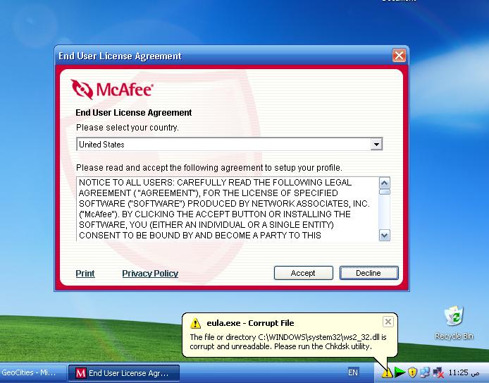The width and height of the screenshot is (489, 383).
Task: Close the End User License Agreement window
Action: [399, 56]
